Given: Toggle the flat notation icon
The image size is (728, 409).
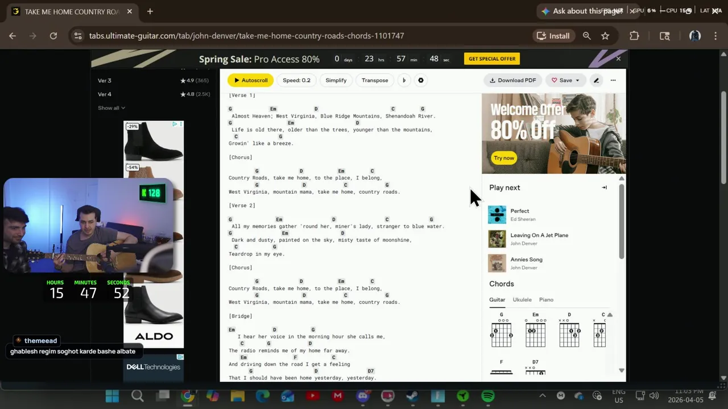Looking at the screenshot, I should (404, 80).
